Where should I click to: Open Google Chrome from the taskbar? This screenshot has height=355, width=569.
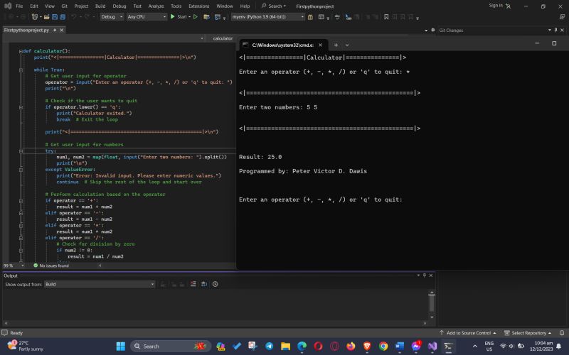383,346
